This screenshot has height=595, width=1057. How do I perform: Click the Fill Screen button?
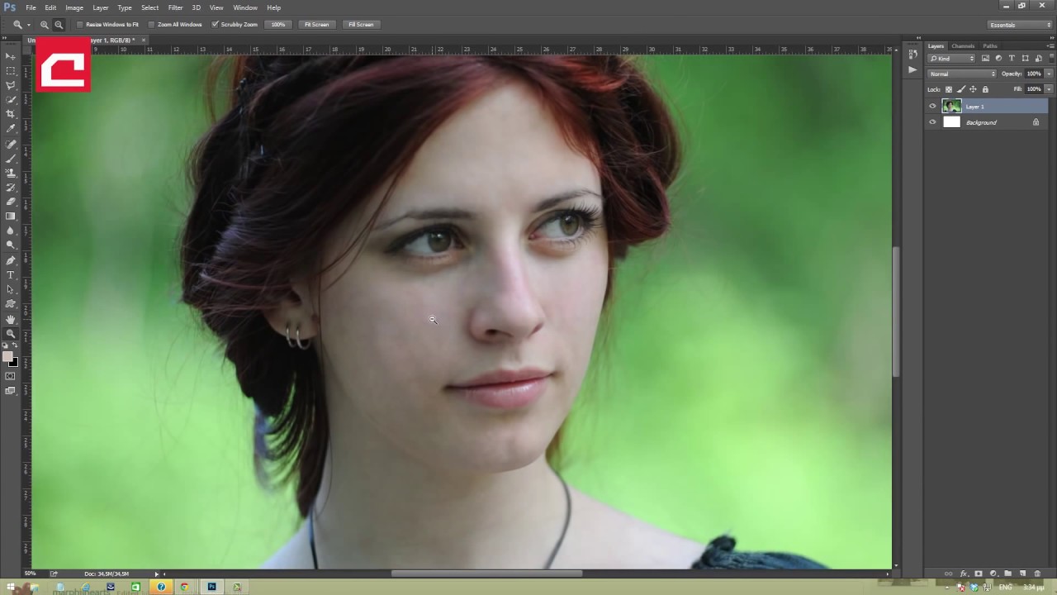(x=361, y=25)
